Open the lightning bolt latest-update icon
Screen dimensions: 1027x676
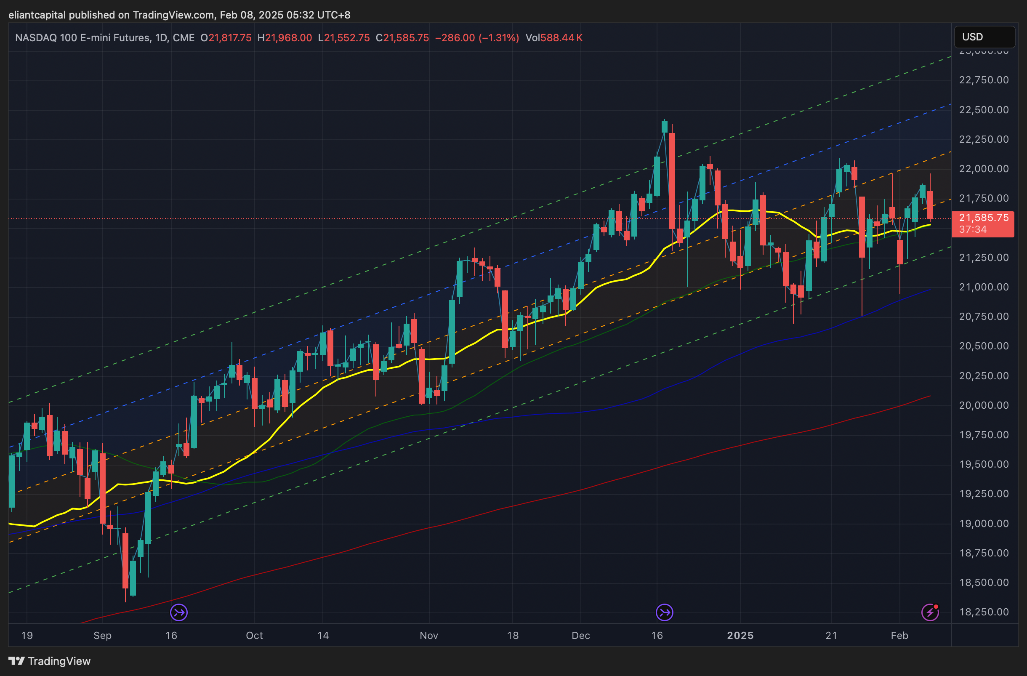tap(929, 612)
